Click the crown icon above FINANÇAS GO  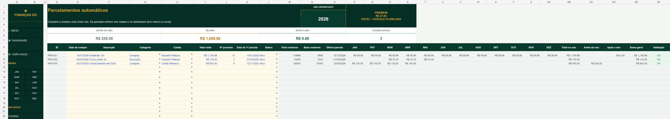click(x=26, y=11)
